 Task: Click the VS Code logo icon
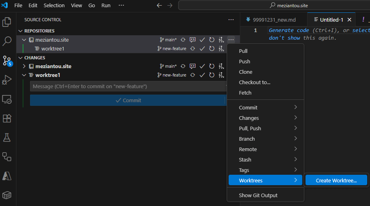coord(4,5)
